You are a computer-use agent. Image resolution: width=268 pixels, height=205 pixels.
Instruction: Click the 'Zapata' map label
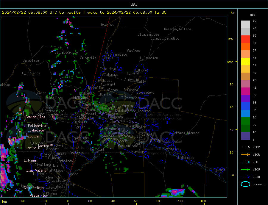pos(73,174)
